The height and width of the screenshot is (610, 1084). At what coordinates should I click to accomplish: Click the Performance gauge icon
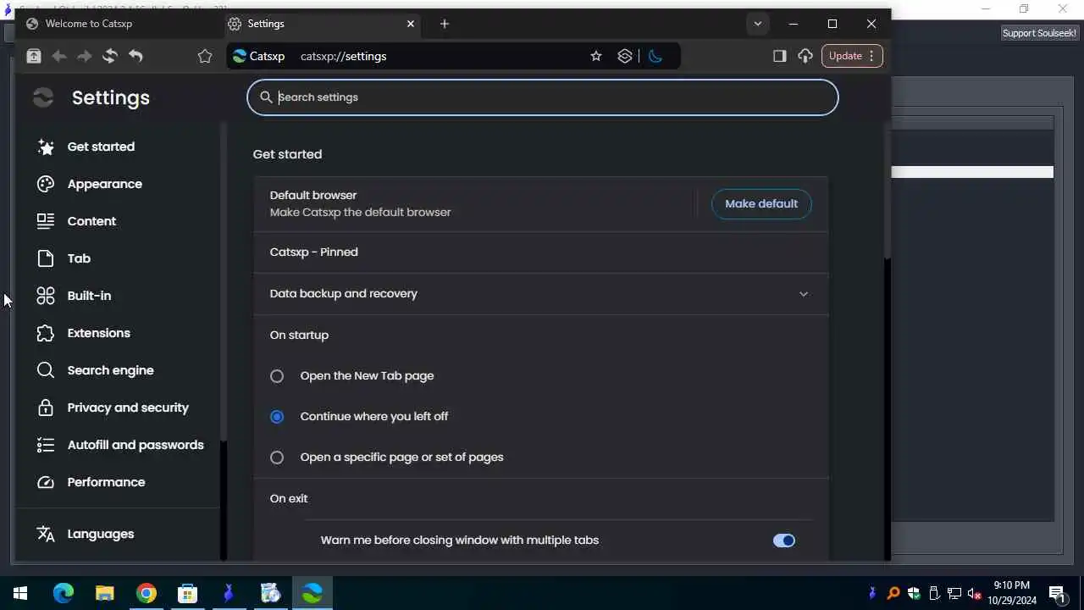(46, 482)
